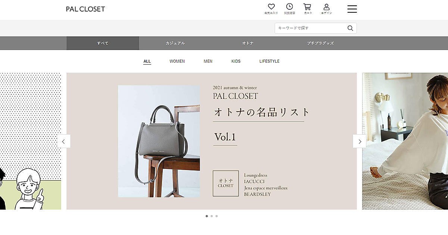The image size is (448, 235).
Task: Open favorites via the heart icon
Action: pos(271,7)
